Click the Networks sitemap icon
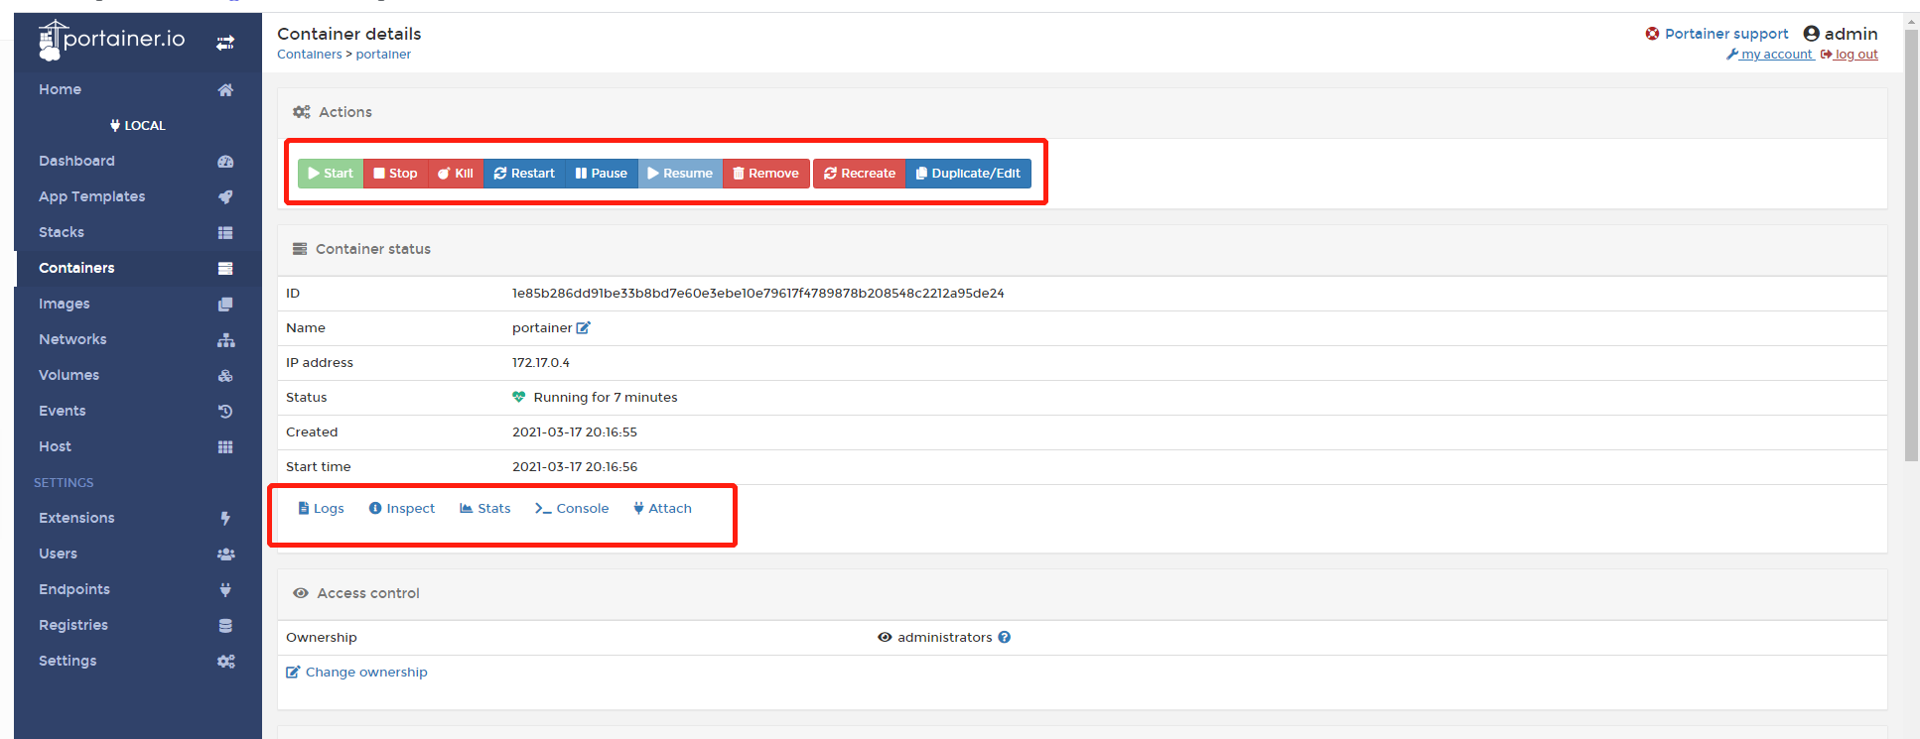1920x739 pixels. (x=226, y=339)
